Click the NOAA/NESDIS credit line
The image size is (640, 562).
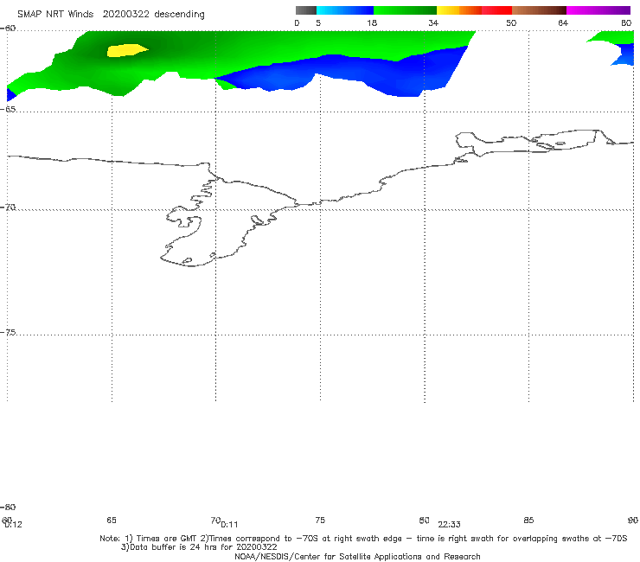[357, 556]
